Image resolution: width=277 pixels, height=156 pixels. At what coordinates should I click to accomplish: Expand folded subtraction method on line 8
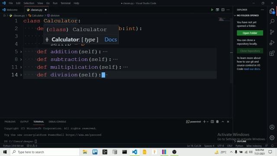[21, 59]
